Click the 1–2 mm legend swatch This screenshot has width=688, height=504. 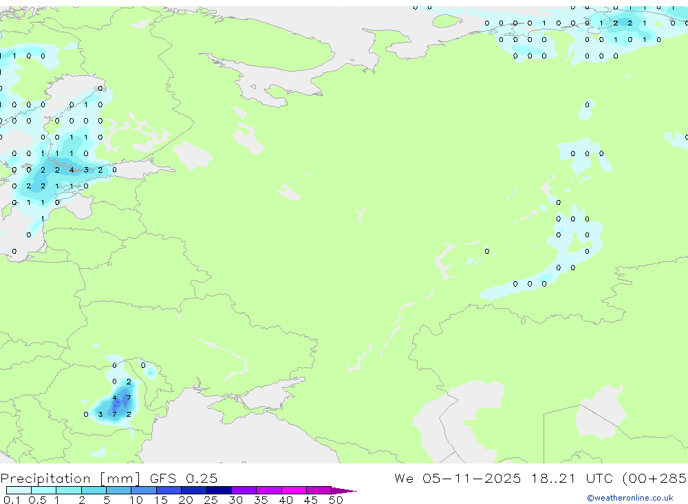(69, 490)
